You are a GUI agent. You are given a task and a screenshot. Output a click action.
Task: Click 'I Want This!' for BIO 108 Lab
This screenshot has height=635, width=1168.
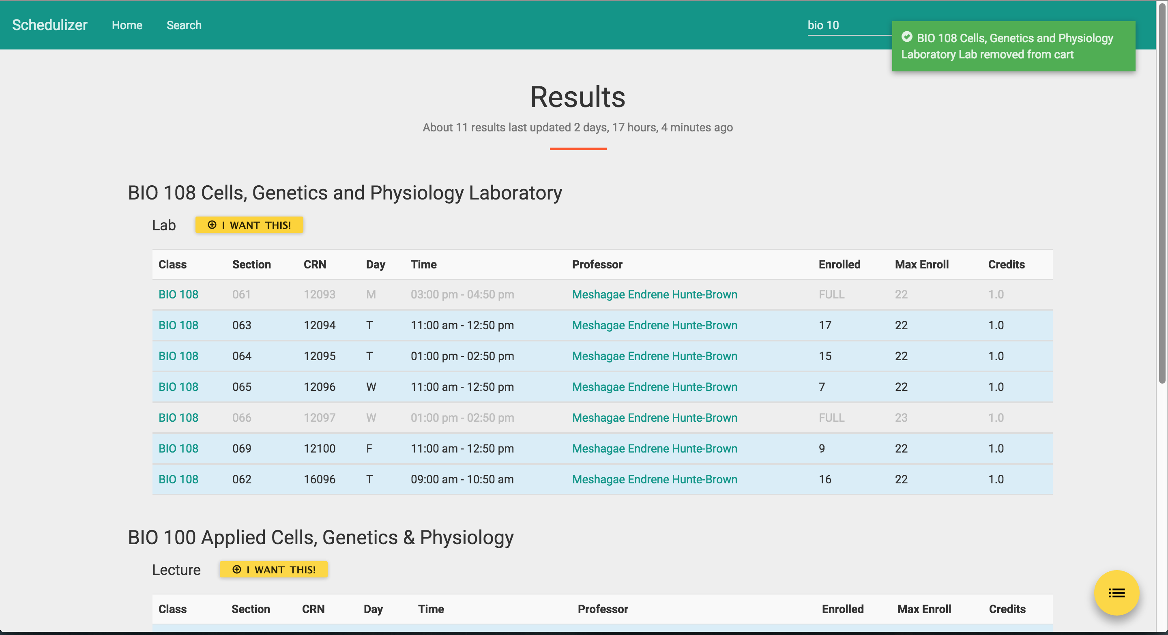(249, 225)
